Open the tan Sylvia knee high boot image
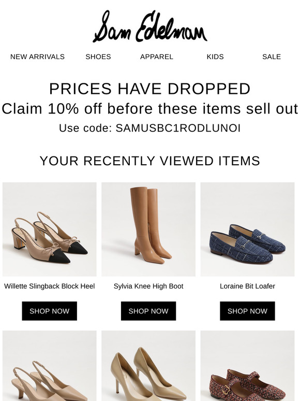 point(148,230)
